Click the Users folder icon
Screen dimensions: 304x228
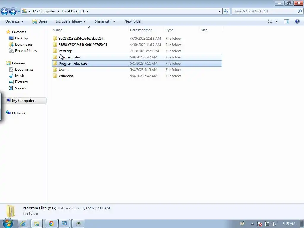click(x=55, y=69)
